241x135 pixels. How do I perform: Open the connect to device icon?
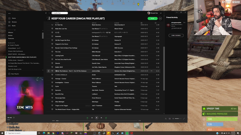pos(169,118)
